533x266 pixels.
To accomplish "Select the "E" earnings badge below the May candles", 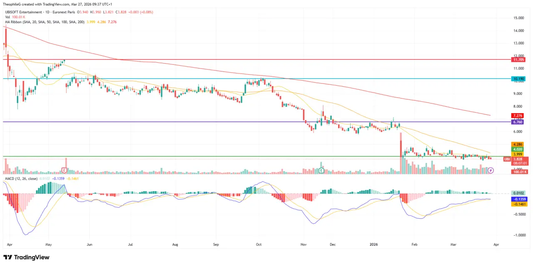I will tap(65, 170).
